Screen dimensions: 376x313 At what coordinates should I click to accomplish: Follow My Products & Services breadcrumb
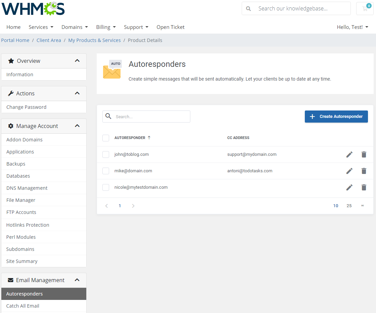pos(94,40)
